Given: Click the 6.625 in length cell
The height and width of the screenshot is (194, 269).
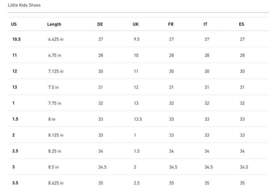Looking at the screenshot, I should [56, 40].
